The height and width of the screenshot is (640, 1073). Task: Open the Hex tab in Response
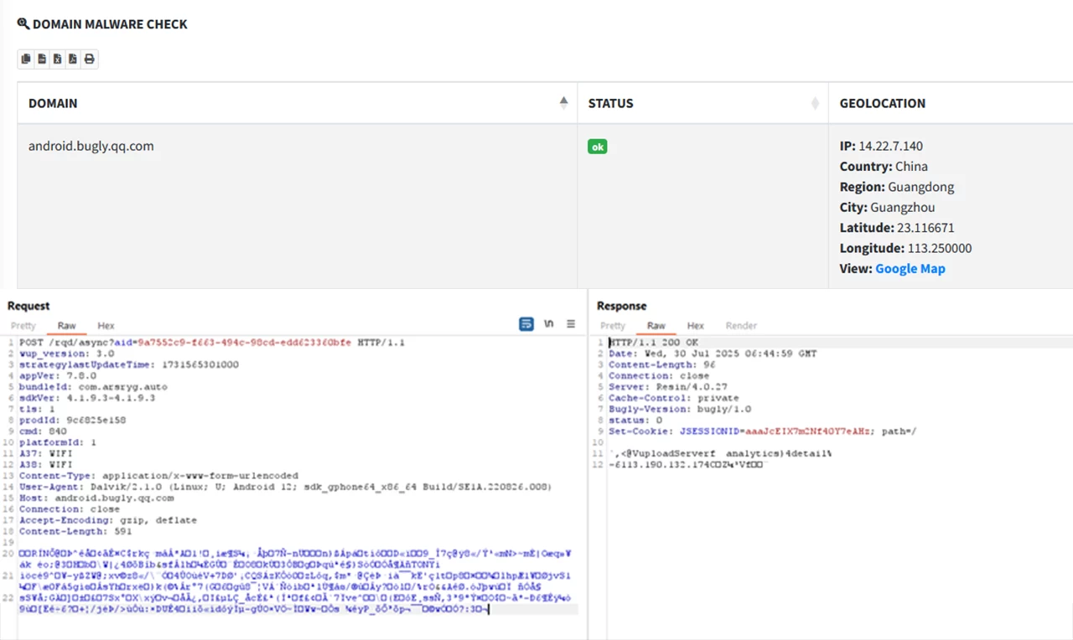click(x=696, y=326)
